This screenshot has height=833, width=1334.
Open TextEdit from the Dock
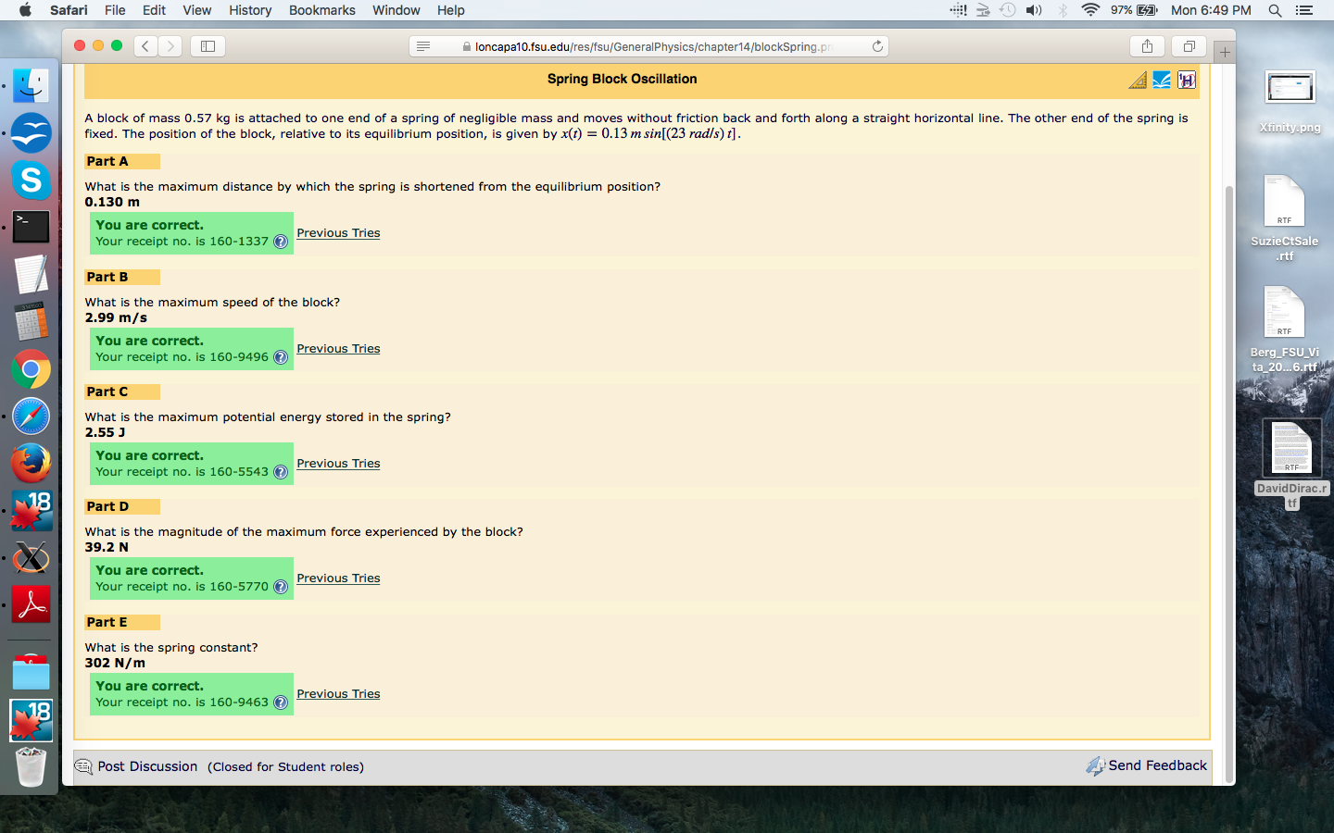31,275
